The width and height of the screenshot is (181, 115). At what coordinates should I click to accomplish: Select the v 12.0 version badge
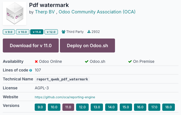pos(51,32)
